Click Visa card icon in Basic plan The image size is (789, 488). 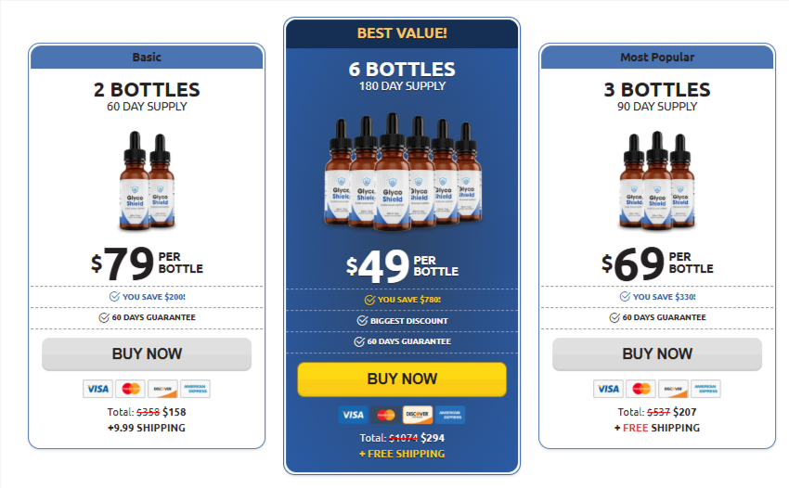tap(97, 389)
